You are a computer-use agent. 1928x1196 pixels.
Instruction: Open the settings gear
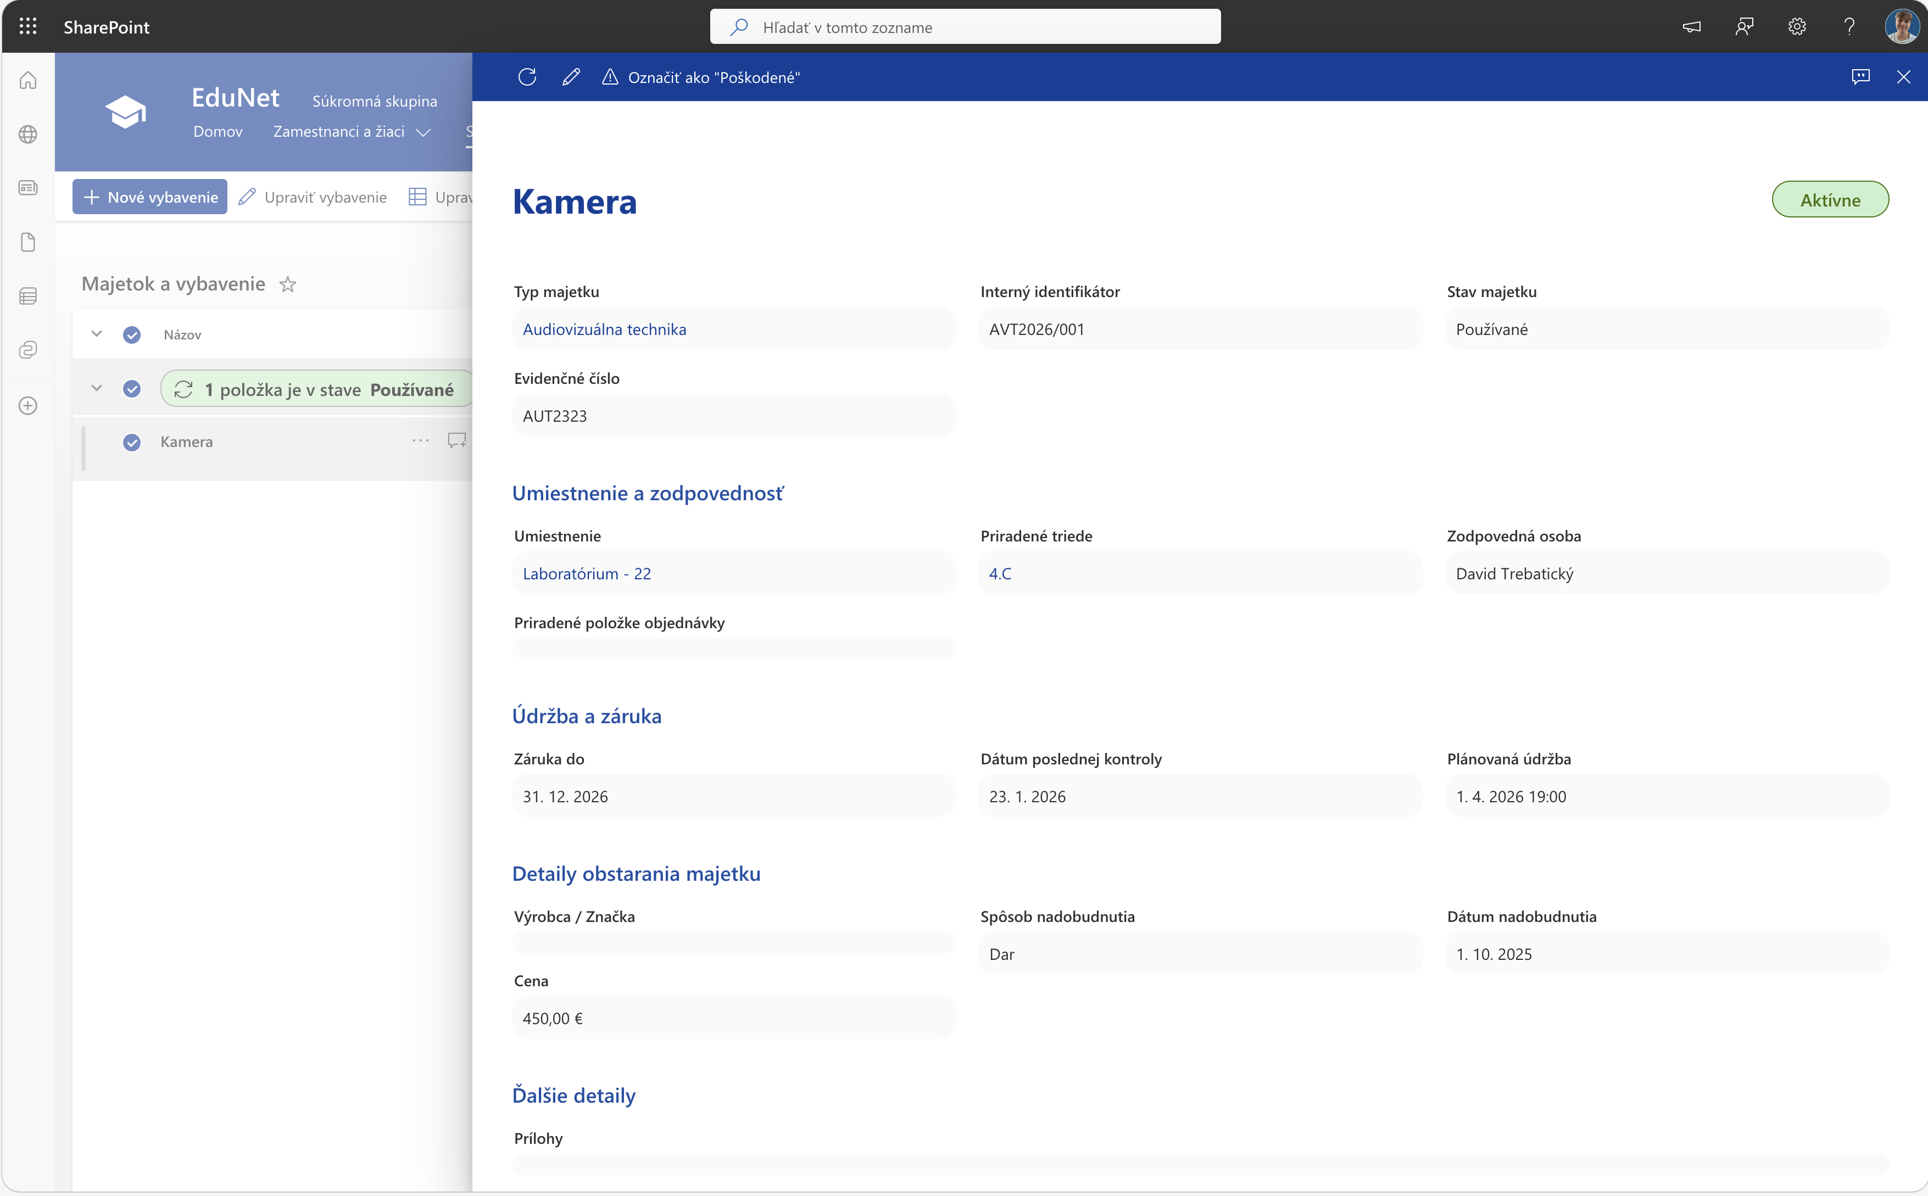[1797, 27]
